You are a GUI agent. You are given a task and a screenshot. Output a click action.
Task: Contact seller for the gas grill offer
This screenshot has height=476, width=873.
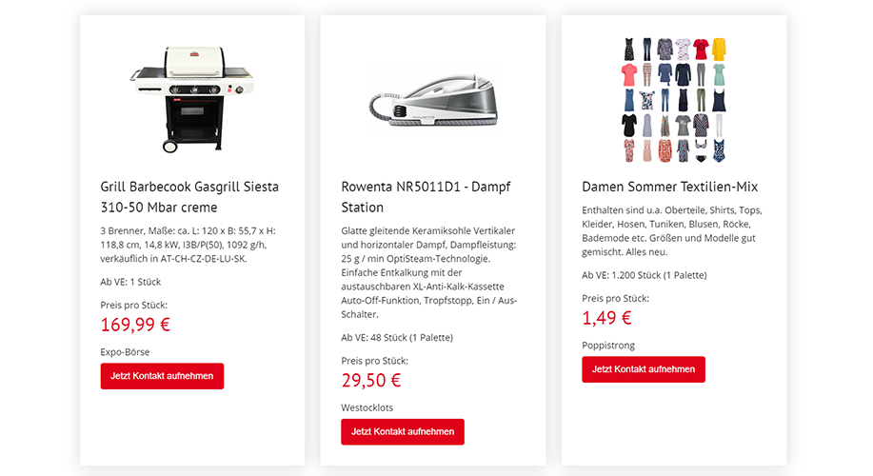[162, 376]
